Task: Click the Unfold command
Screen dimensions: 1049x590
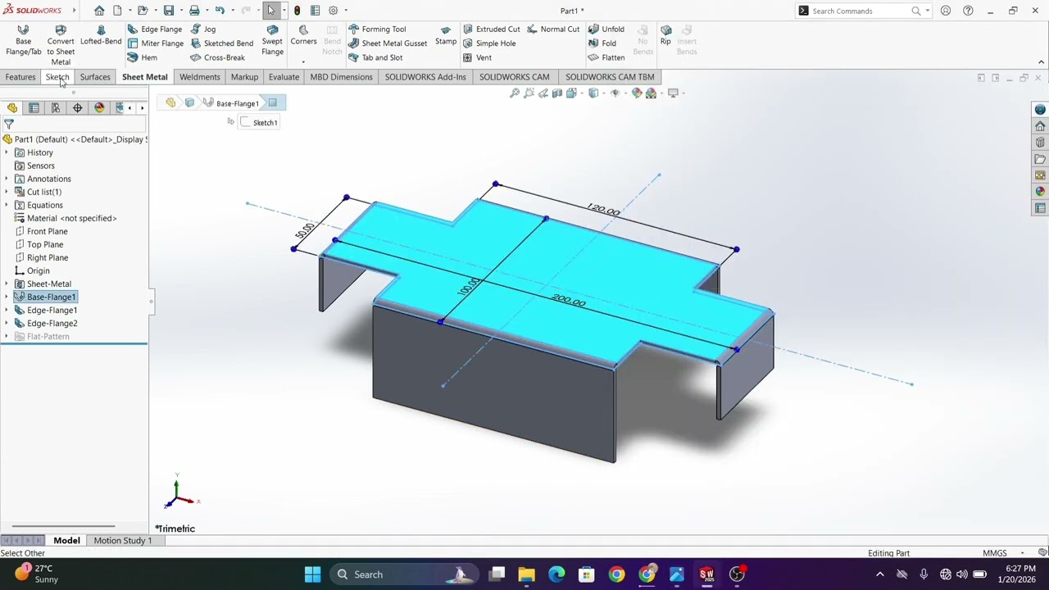Action: (606, 29)
